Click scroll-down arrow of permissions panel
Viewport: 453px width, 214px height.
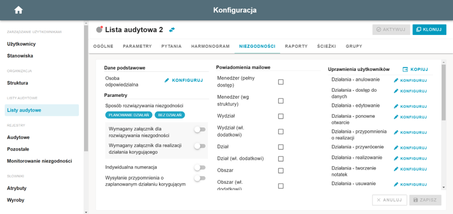click(444, 188)
